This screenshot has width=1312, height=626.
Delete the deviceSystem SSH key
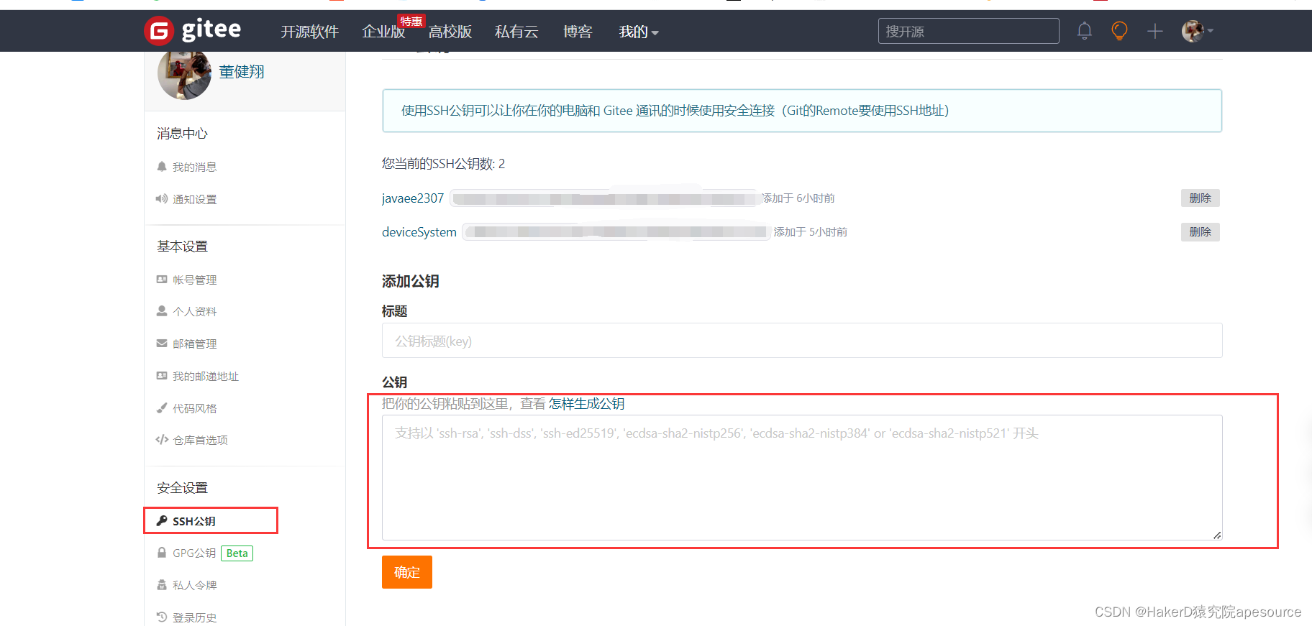1200,232
